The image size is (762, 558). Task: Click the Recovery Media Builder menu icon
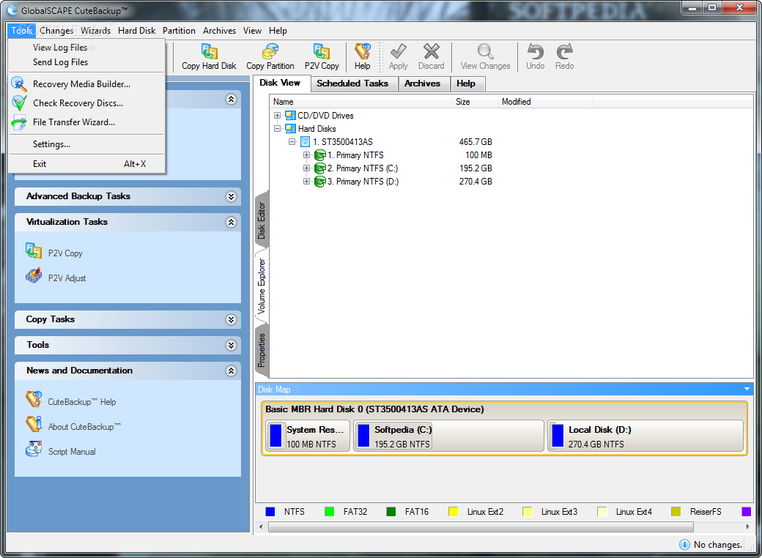click(19, 83)
